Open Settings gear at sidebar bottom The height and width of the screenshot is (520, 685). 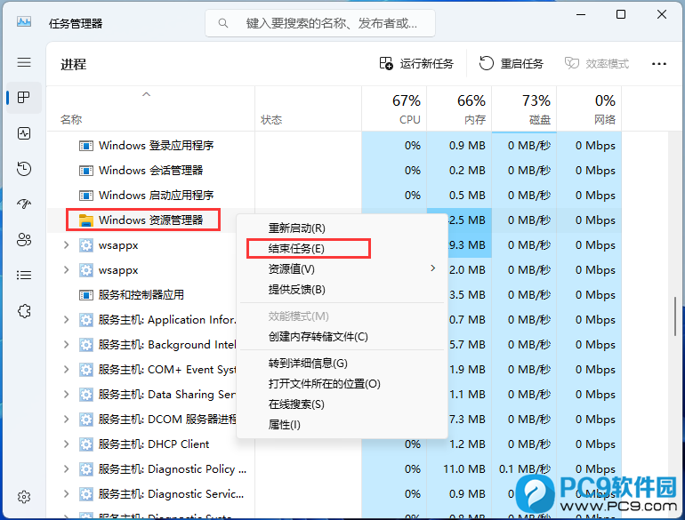point(24,497)
